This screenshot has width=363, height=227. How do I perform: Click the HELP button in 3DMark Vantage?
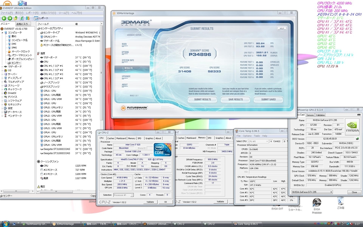pos(282,28)
